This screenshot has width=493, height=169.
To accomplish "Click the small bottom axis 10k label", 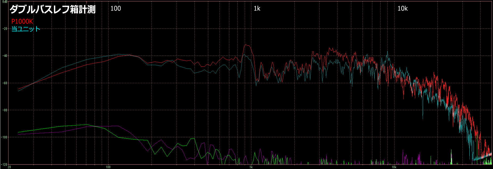I will (394, 167).
